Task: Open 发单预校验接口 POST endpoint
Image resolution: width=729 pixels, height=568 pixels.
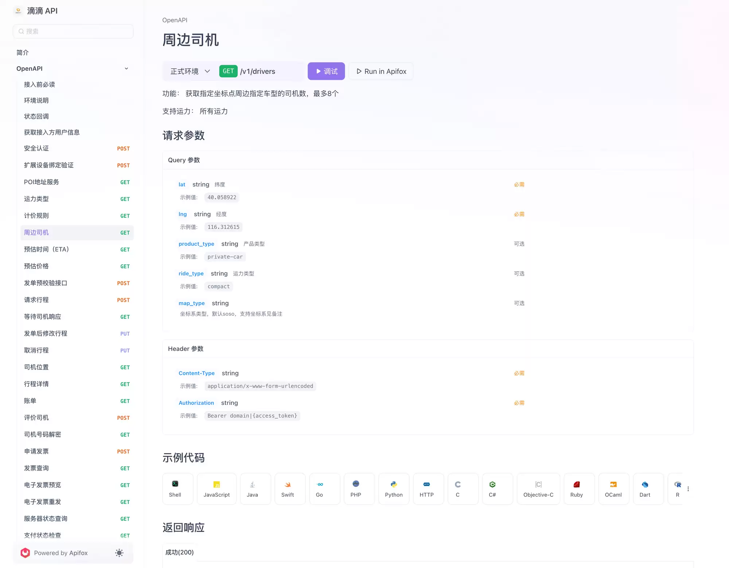Action: pyautogui.click(x=77, y=283)
